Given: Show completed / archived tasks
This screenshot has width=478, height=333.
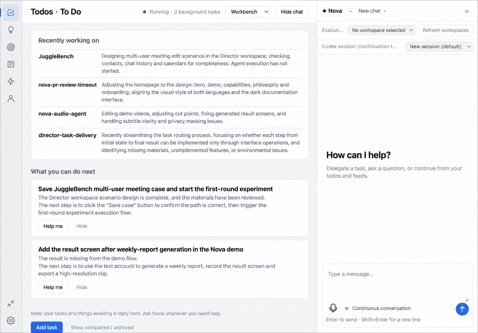Looking at the screenshot, I should point(102,327).
